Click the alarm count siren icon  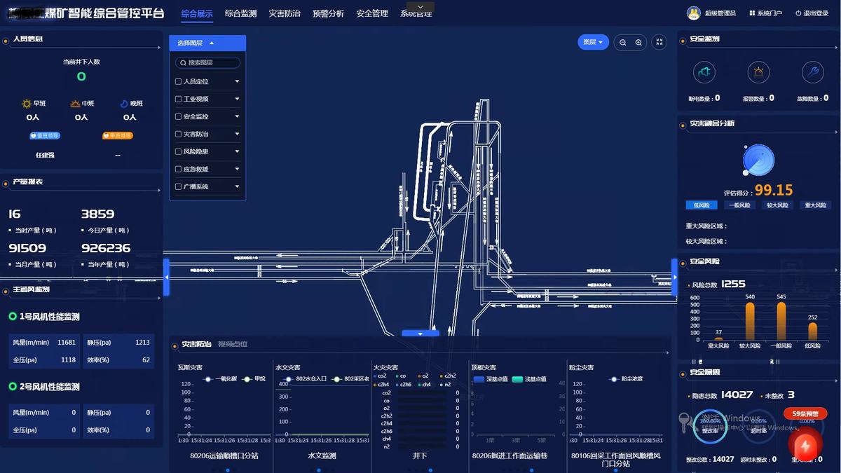click(758, 71)
